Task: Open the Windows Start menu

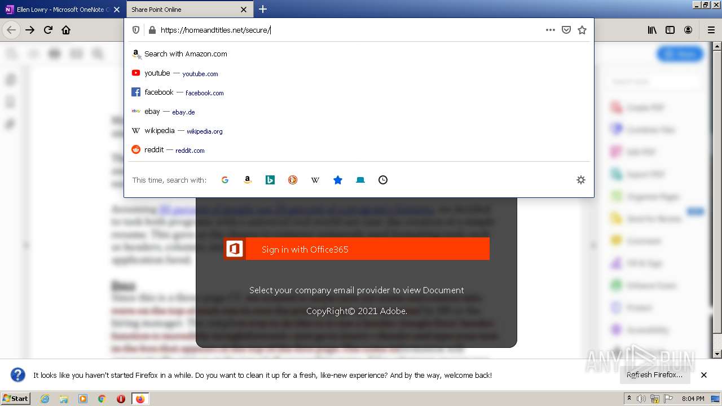Action: tap(15, 398)
